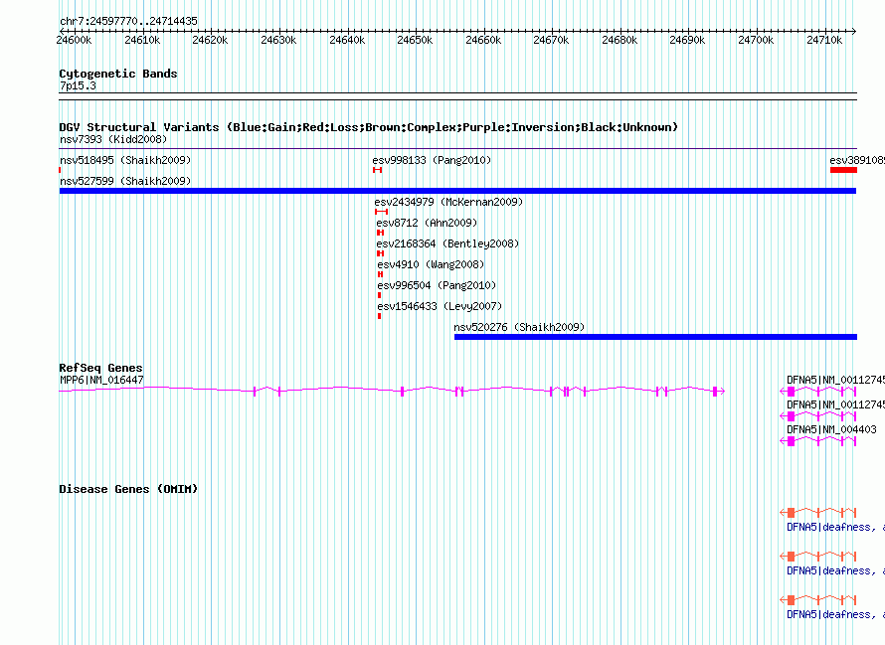Click the esv998133 (Pang2010) label

click(x=432, y=160)
